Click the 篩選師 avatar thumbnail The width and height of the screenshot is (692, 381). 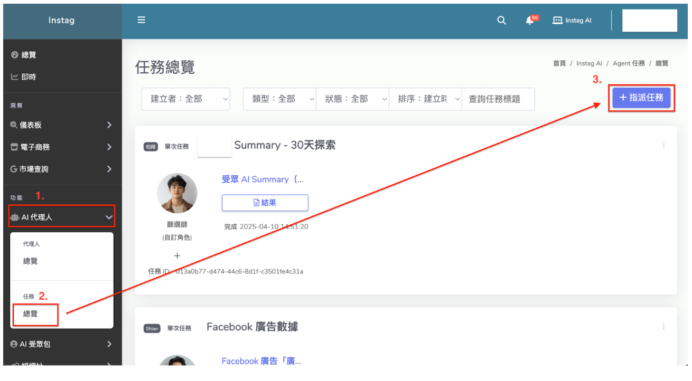[177, 193]
